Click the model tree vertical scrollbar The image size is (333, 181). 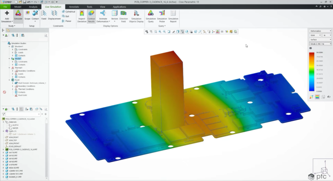click(46, 148)
